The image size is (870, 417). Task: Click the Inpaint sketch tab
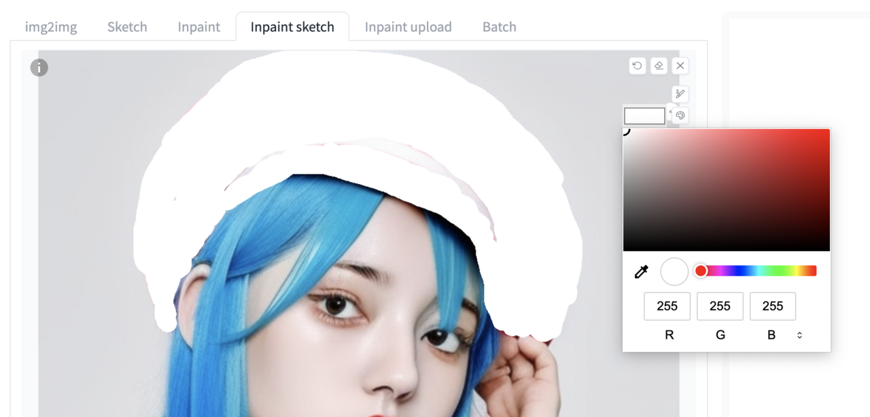click(292, 27)
